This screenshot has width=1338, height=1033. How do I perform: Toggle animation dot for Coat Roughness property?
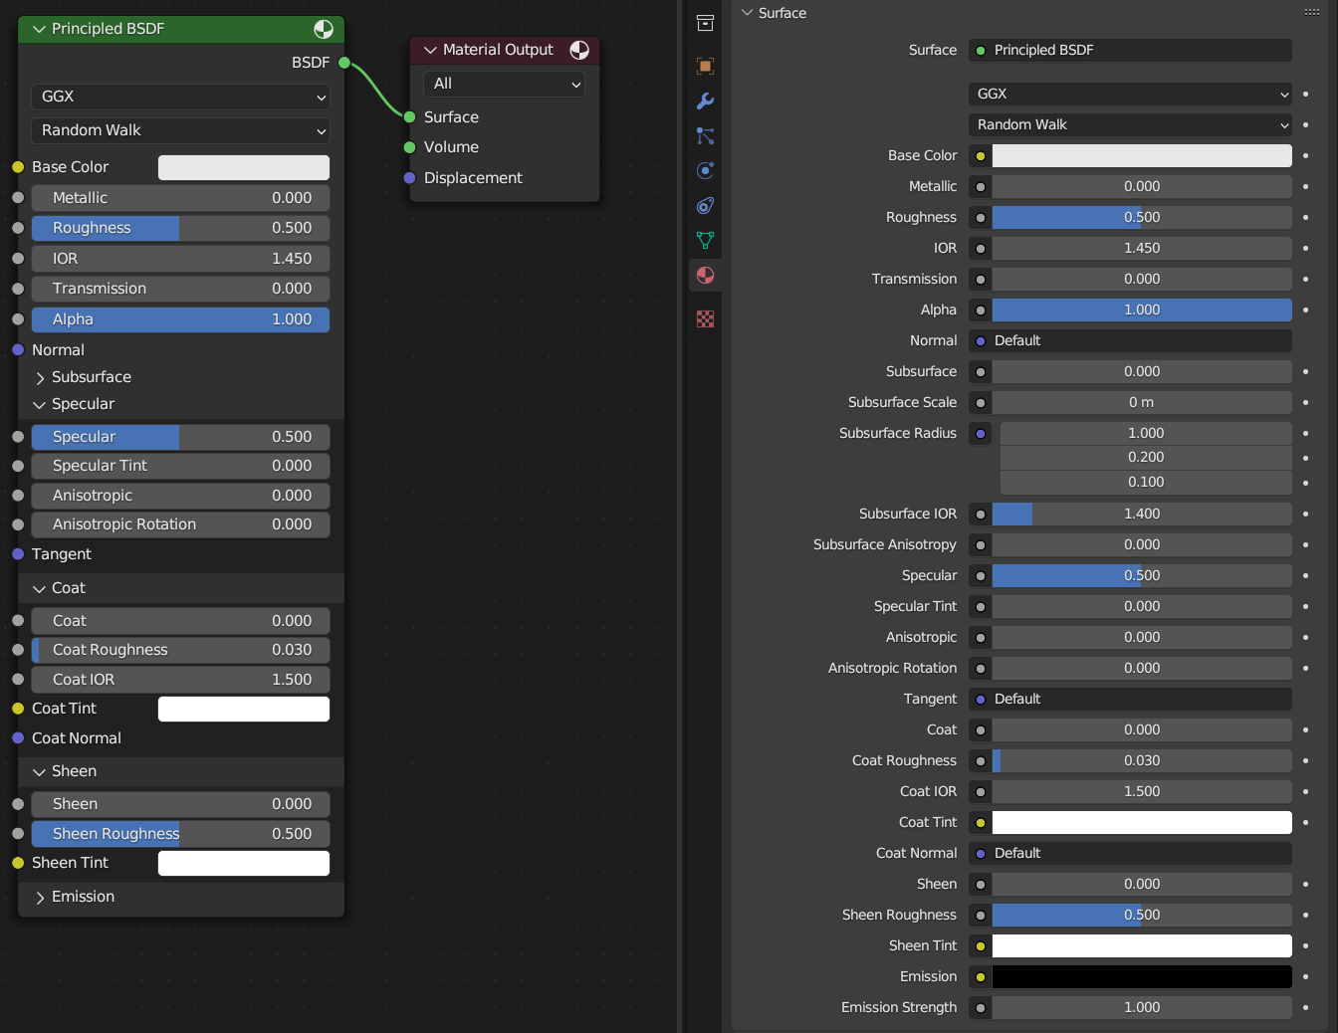1305,760
